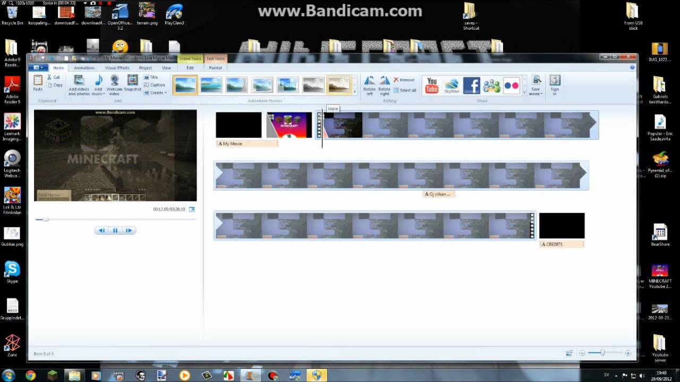Click Select all in Editing group
Viewport: 680px width, 382px height.
[404, 90]
